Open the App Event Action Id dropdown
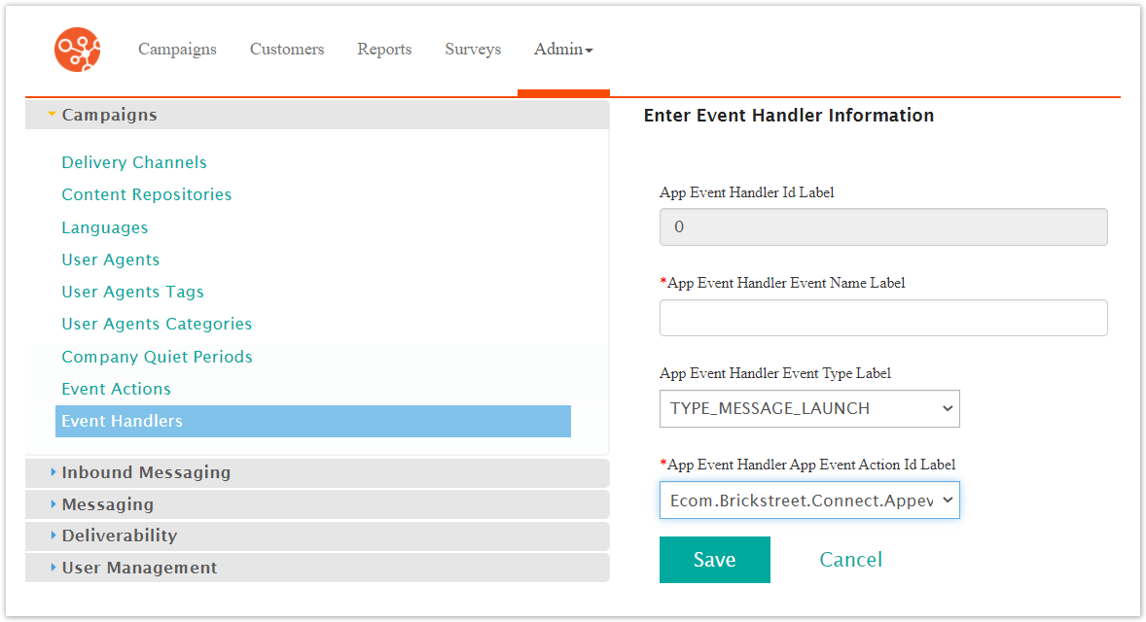 click(x=809, y=501)
